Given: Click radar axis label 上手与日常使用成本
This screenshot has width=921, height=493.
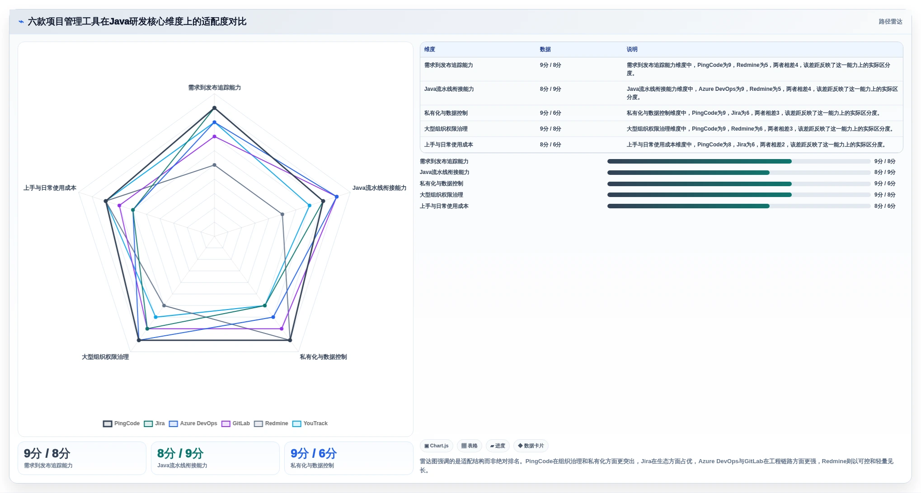Looking at the screenshot, I should (50, 188).
